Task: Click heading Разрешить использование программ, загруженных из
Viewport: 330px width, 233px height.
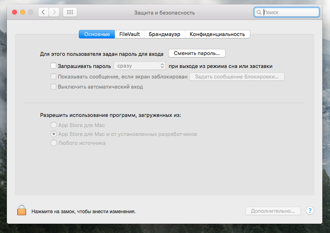Action: click(x=110, y=115)
